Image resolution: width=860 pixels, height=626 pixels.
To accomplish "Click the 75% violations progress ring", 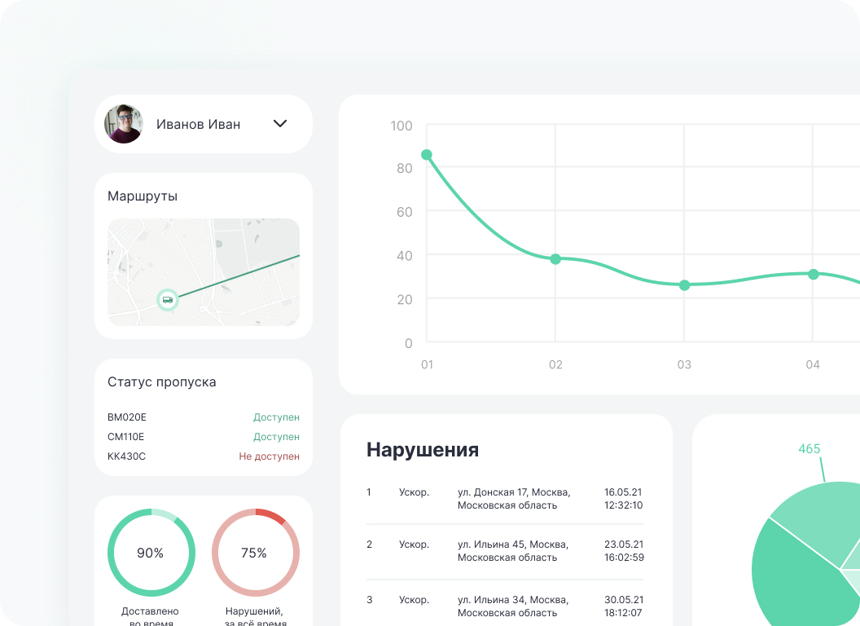I will [x=255, y=553].
